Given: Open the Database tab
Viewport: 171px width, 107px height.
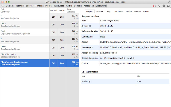Looking at the screenshot, I should pos(118,11).
